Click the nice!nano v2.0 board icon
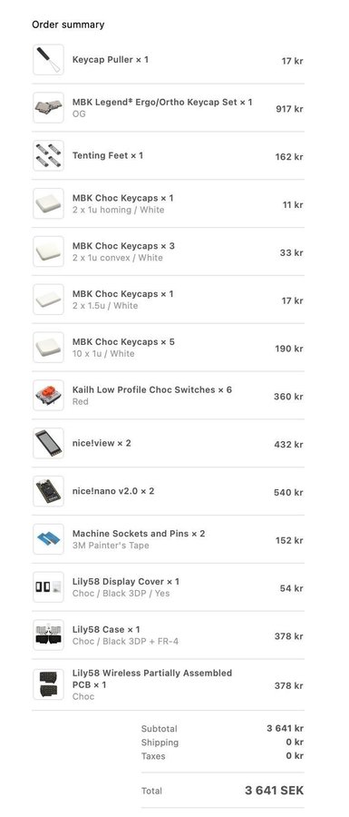 coord(48,491)
